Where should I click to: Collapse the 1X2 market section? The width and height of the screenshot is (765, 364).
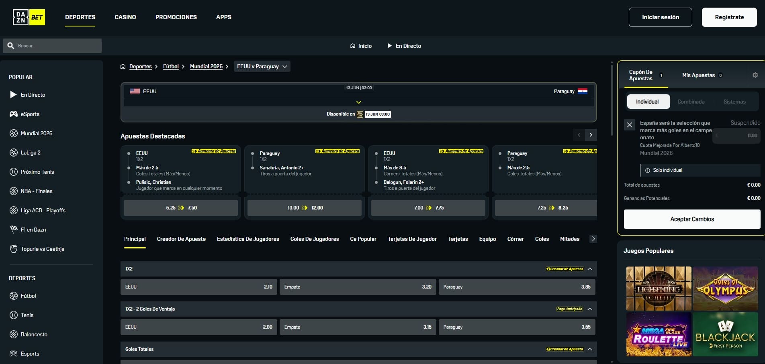(590, 269)
